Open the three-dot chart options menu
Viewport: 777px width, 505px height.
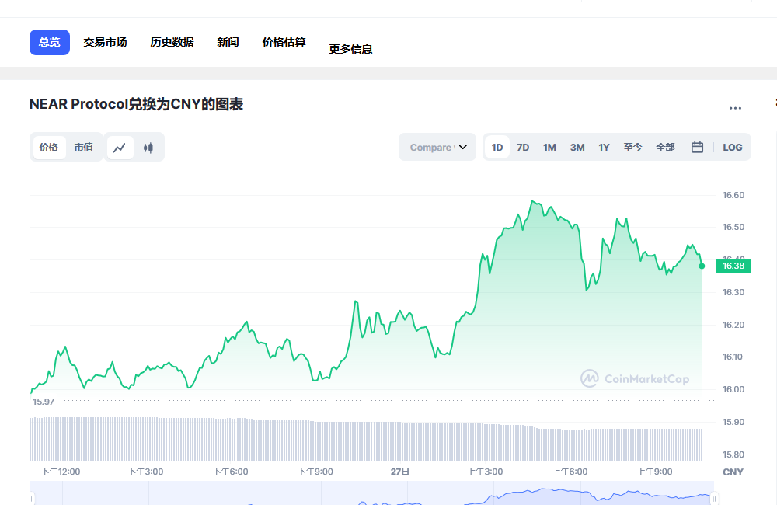pyautogui.click(x=735, y=107)
